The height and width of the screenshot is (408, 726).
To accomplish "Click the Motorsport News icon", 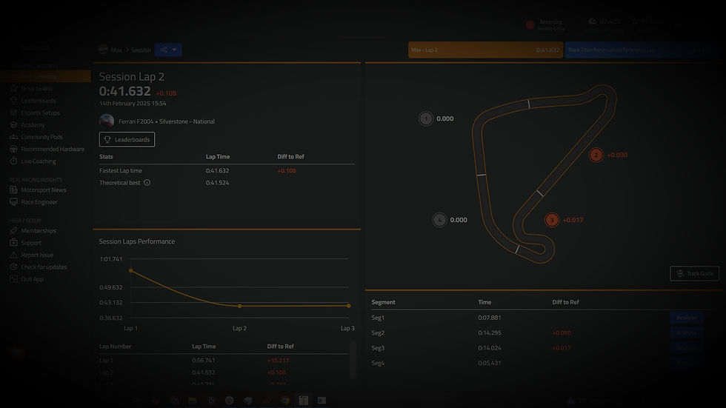I will point(13,190).
